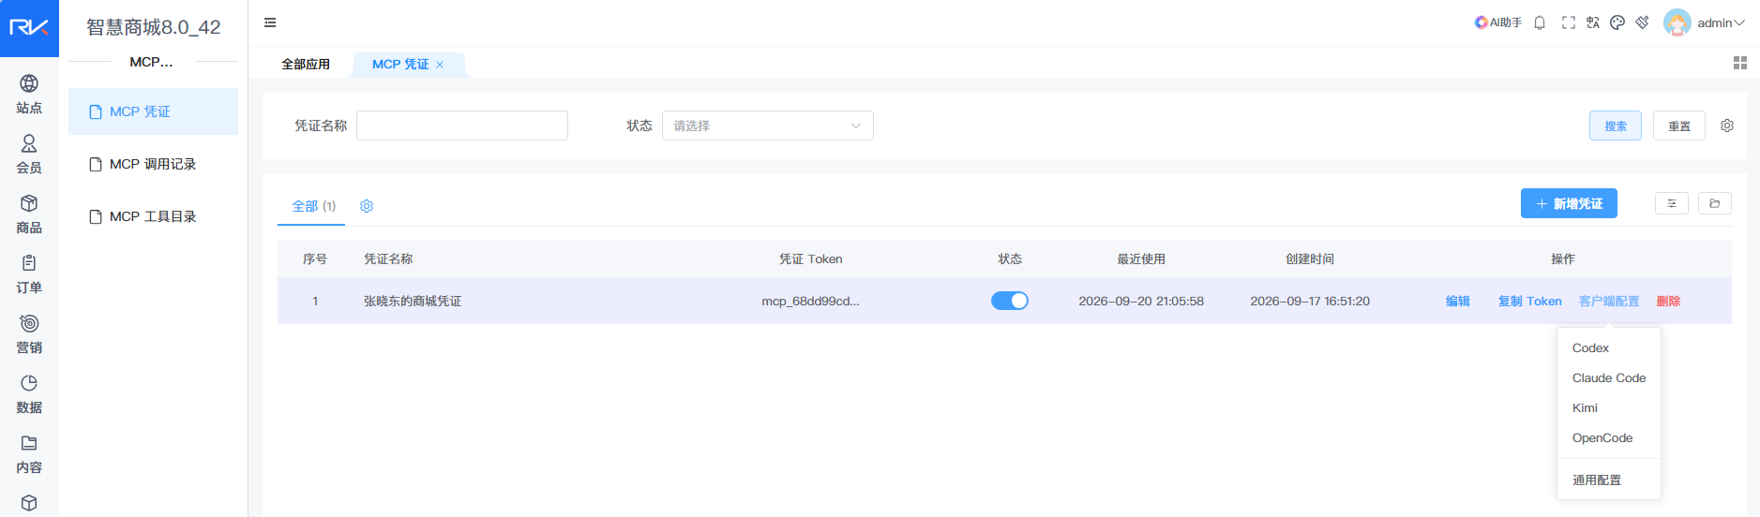Click the 创建时间 column header
The width and height of the screenshot is (1760, 517).
[x=1310, y=258]
